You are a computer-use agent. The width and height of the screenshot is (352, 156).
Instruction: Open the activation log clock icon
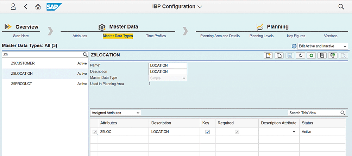click(x=333, y=55)
